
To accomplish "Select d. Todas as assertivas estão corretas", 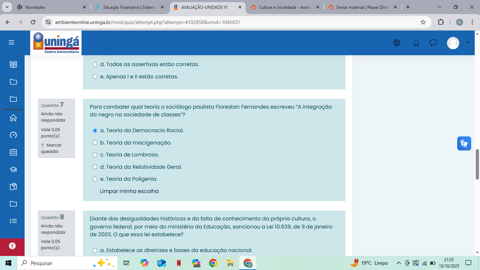I will [95, 65].
